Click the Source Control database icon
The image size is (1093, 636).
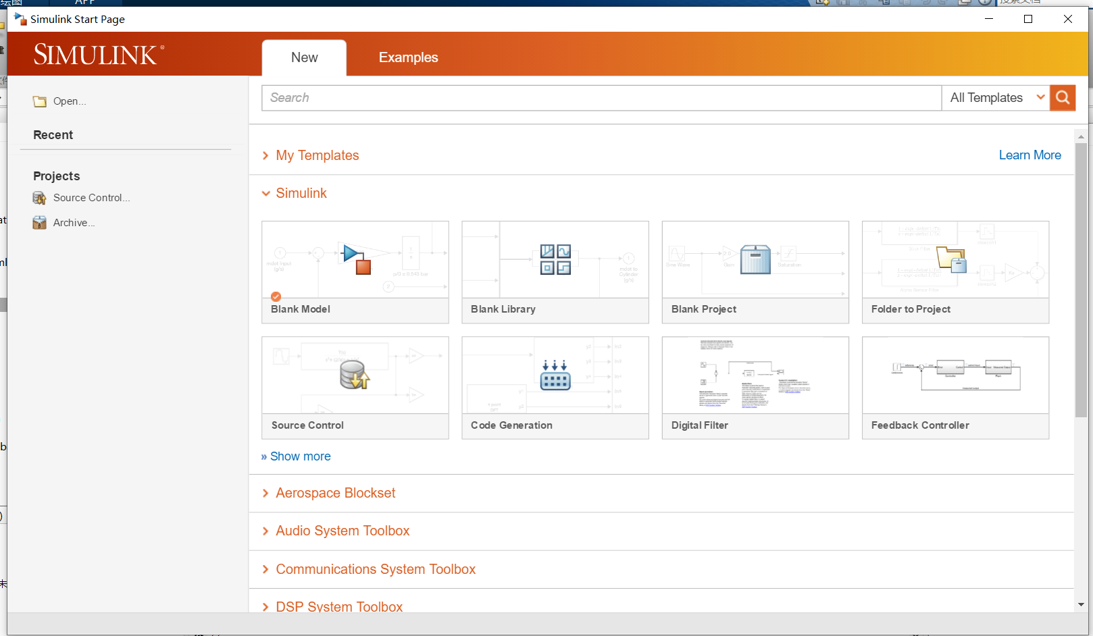pyautogui.click(x=355, y=375)
